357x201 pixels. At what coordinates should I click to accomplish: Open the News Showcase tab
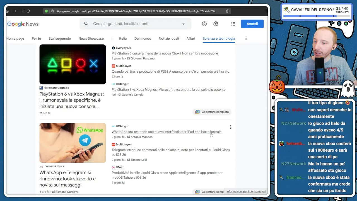point(91,39)
